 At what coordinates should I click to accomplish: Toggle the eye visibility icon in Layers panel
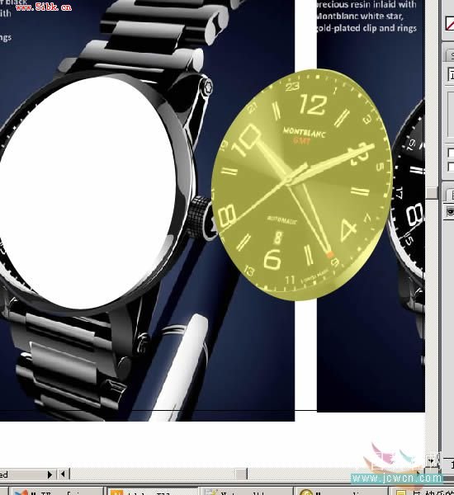point(450,211)
